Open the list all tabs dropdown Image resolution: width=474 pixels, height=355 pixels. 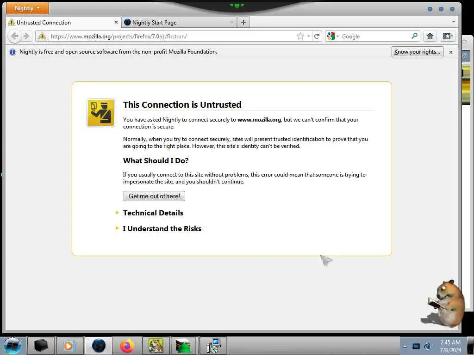point(453,22)
